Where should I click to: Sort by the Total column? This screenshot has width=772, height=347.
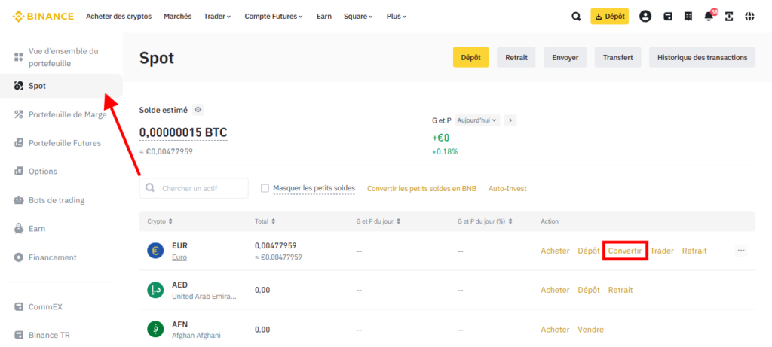click(x=265, y=221)
